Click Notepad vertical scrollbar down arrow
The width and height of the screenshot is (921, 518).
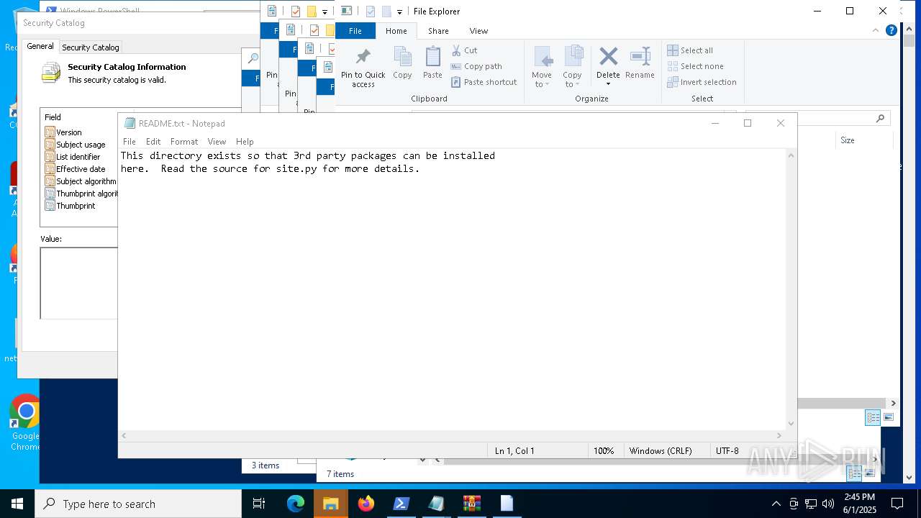coord(791,424)
